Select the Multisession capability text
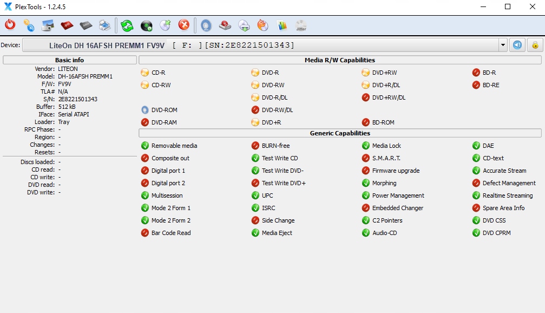 click(x=167, y=195)
